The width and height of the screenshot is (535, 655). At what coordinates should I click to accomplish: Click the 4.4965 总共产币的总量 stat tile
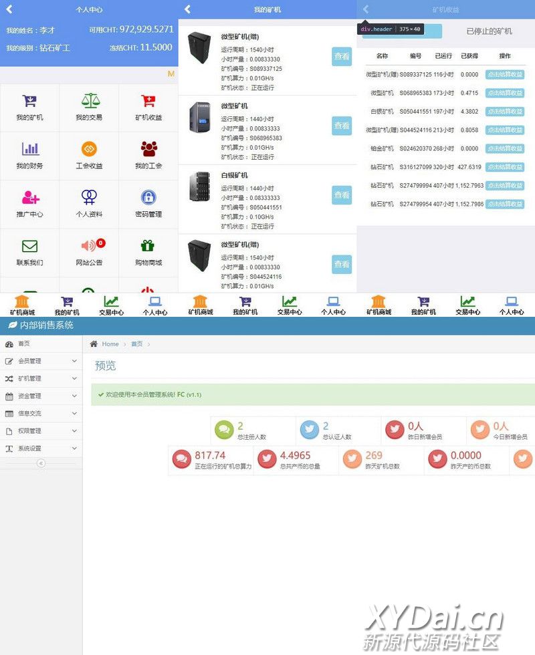point(296,461)
